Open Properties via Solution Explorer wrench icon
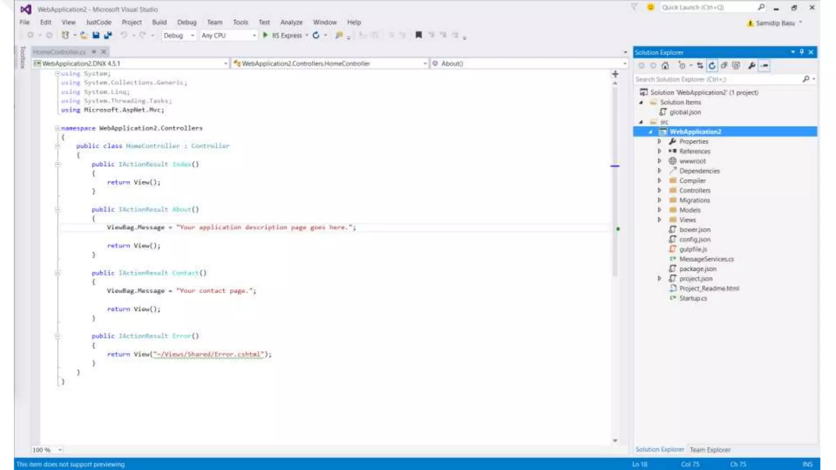Screen dimensions: 836x470 pos(751,66)
